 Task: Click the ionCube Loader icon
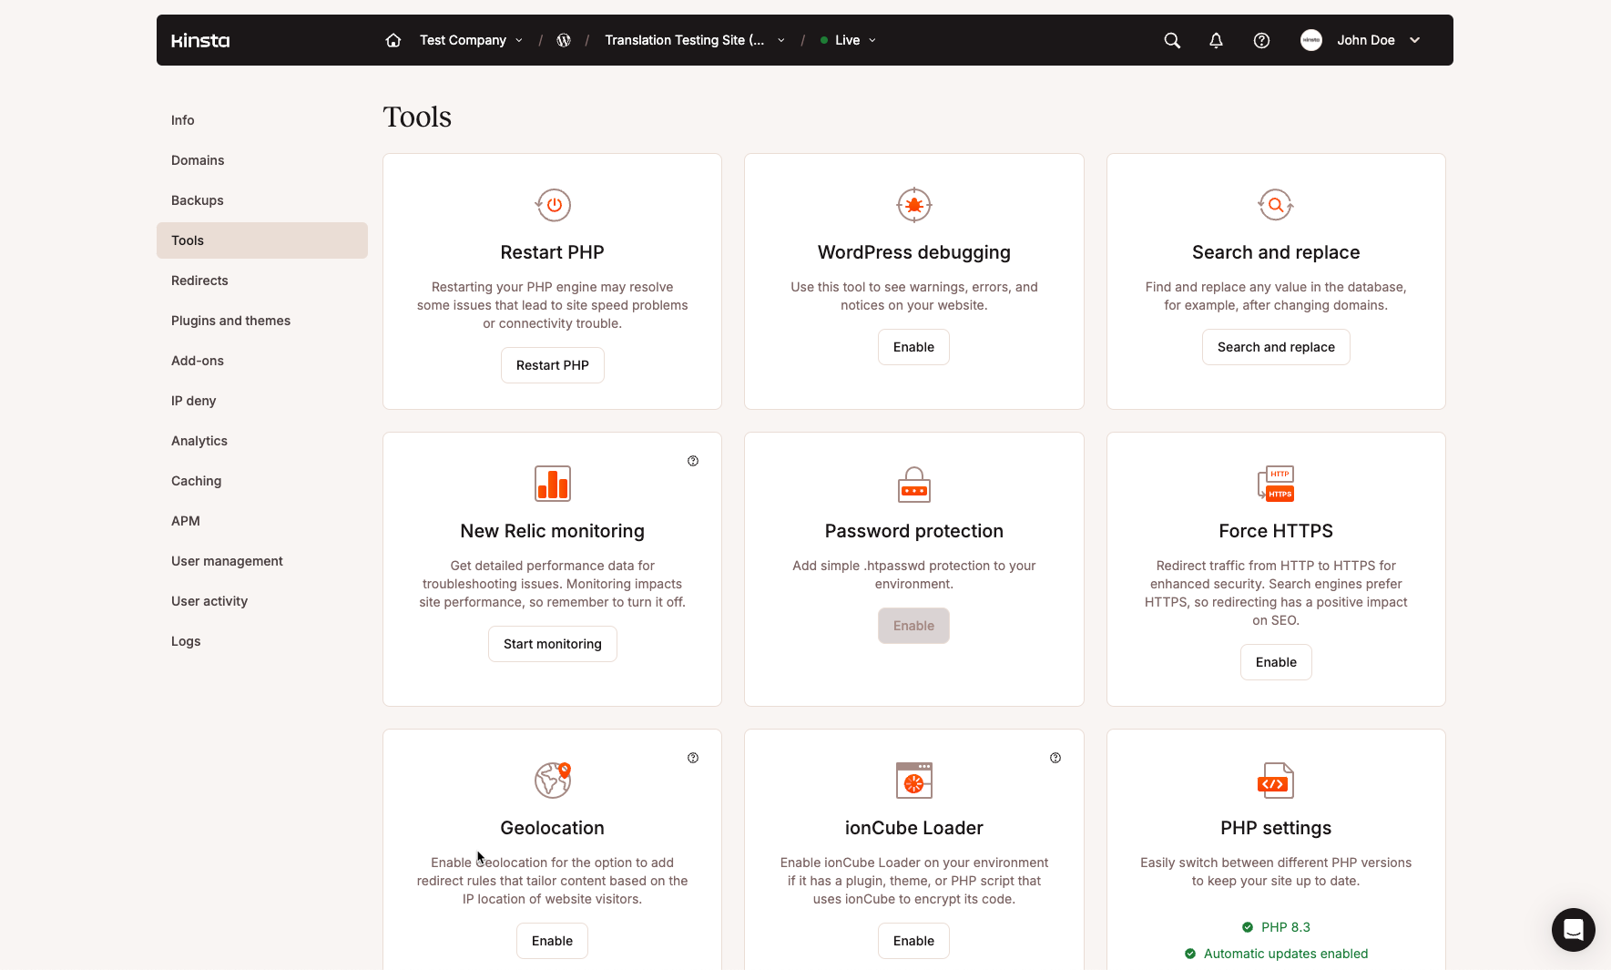click(914, 781)
